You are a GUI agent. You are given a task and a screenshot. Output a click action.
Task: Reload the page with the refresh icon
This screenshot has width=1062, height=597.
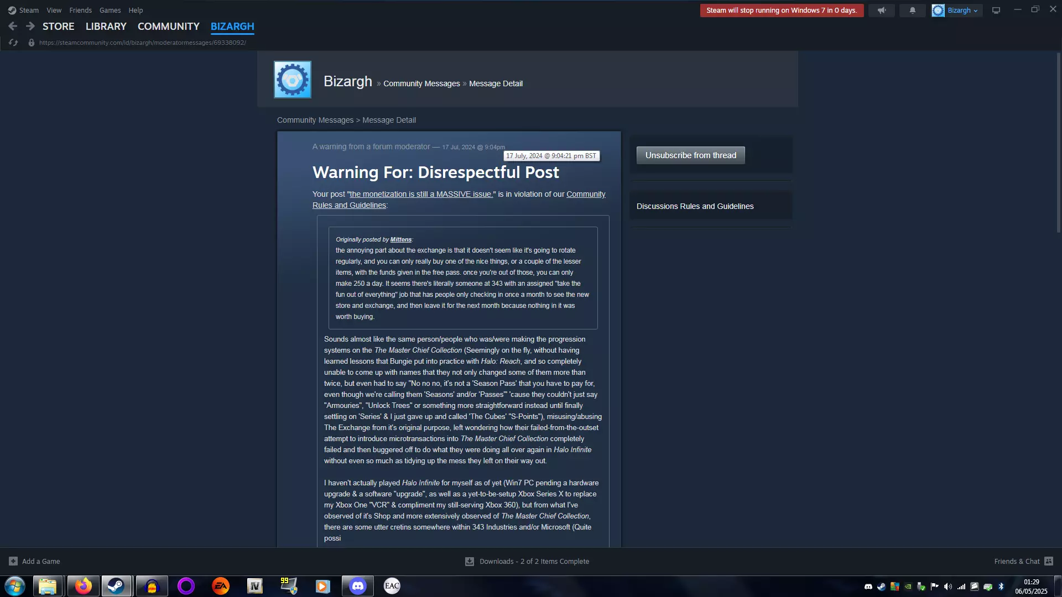click(x=13, y=43)
